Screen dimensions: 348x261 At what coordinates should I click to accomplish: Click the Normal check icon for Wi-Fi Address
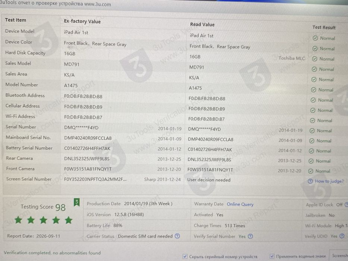(x=312, y=120)
